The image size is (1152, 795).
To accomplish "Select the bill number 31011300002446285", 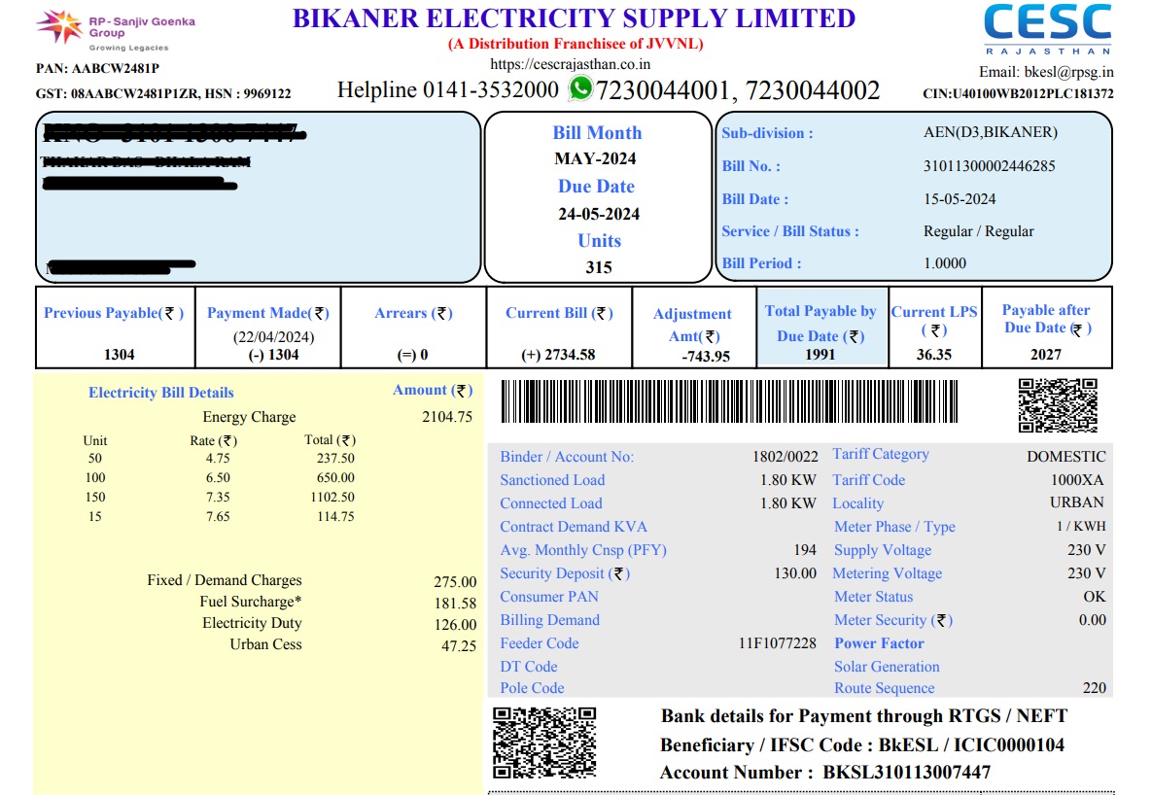I will tap(989, 166).
